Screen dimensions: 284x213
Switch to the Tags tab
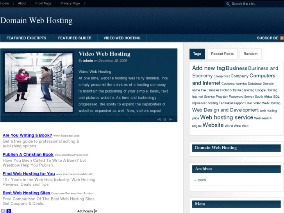(197, 54)
